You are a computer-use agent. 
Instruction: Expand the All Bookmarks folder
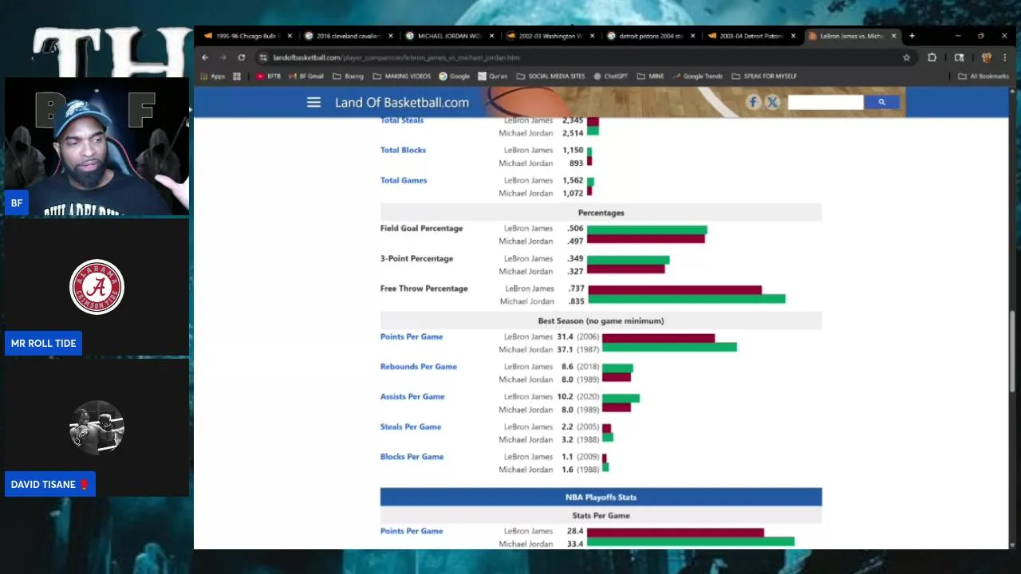click(x=983, y=77)
